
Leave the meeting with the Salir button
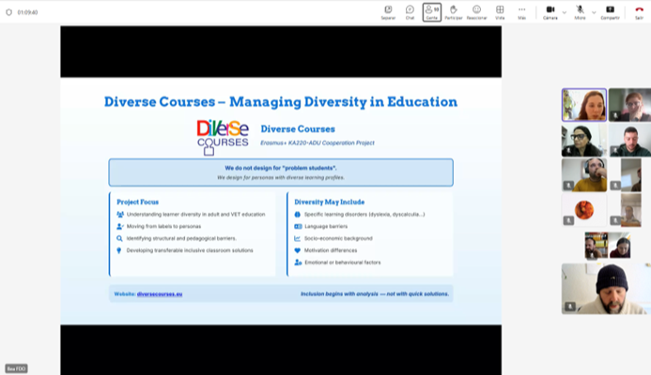pos(639,12)
